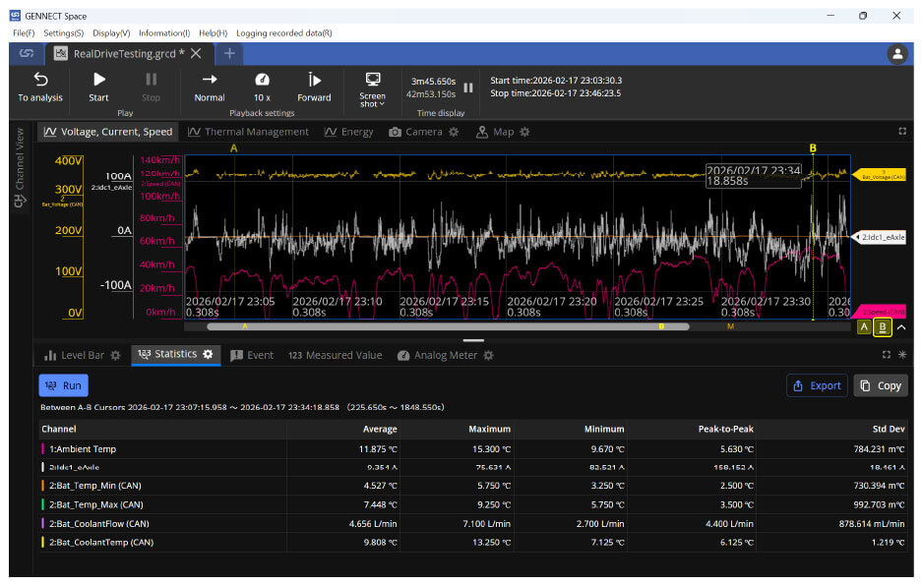922x585 pixels.
Task: Click cursor B label above graph
Action: tap(813, 148)
